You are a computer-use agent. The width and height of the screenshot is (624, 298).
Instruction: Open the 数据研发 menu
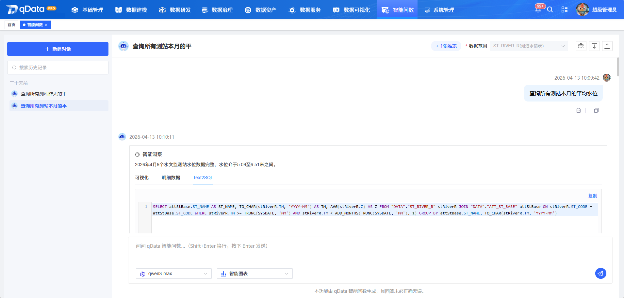point(175,10)
